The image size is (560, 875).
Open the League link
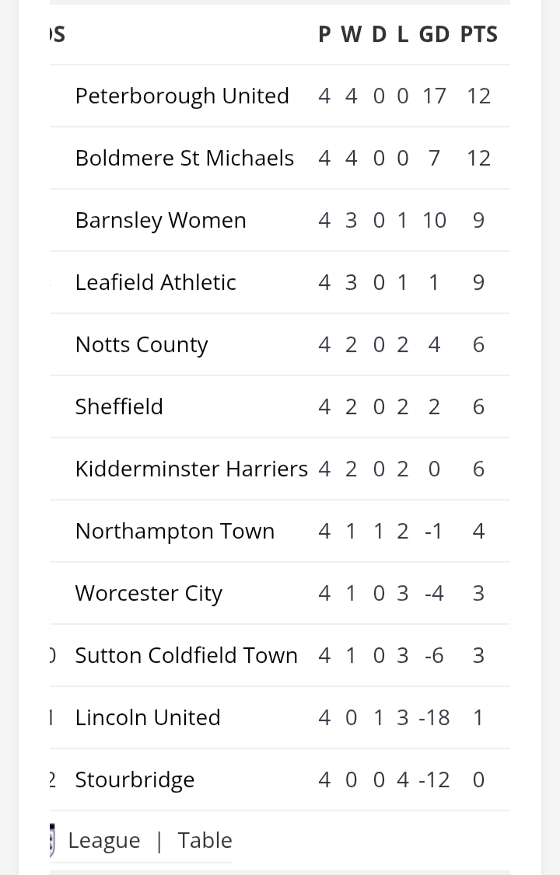[104, 840]
